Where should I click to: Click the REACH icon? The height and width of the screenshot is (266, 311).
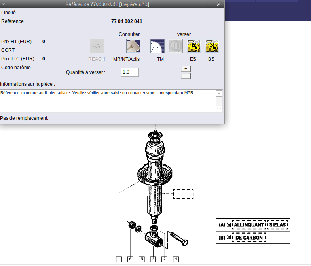97,46
